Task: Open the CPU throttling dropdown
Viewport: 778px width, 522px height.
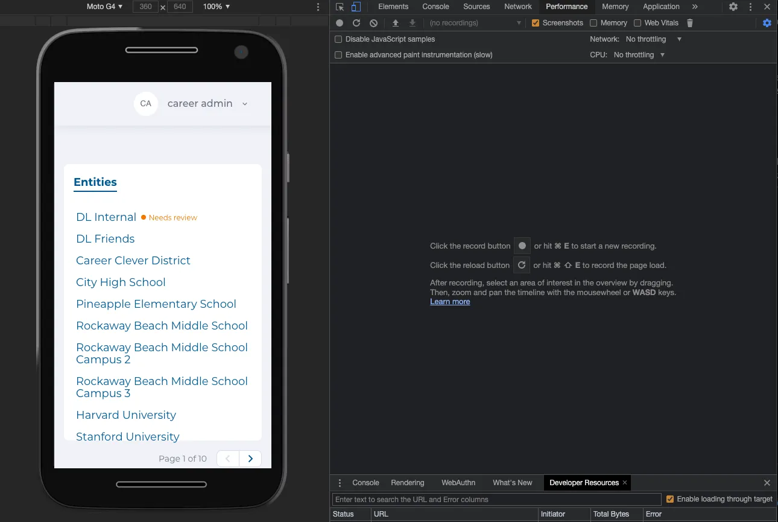Action: [639, 55]
